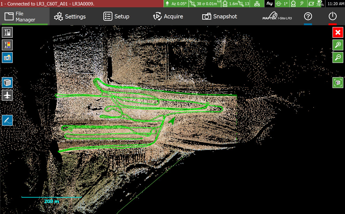Click the black data transfer arrows icon

[x=270, y=3]
